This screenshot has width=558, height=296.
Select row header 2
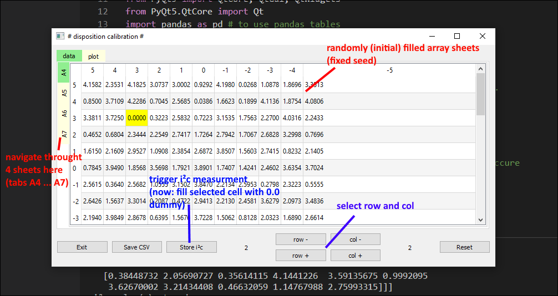tap(75, 135)
